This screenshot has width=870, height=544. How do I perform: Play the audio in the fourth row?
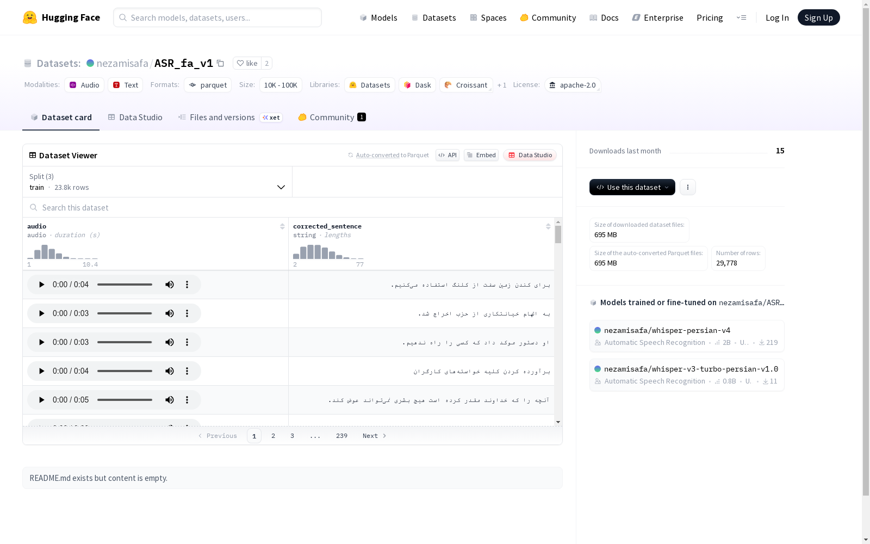tap(41, 371)
